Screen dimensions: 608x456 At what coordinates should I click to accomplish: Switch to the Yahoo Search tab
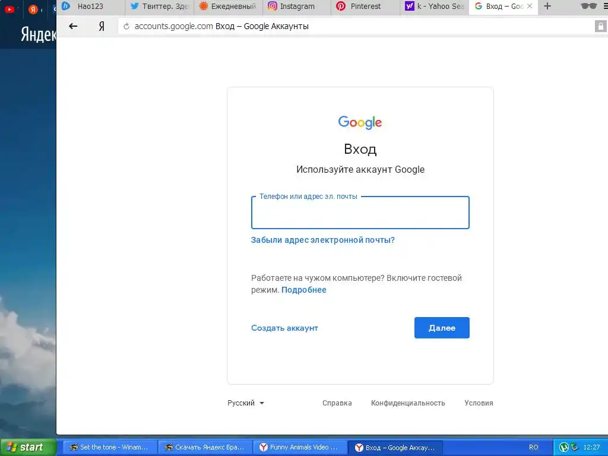coord(434,6)
